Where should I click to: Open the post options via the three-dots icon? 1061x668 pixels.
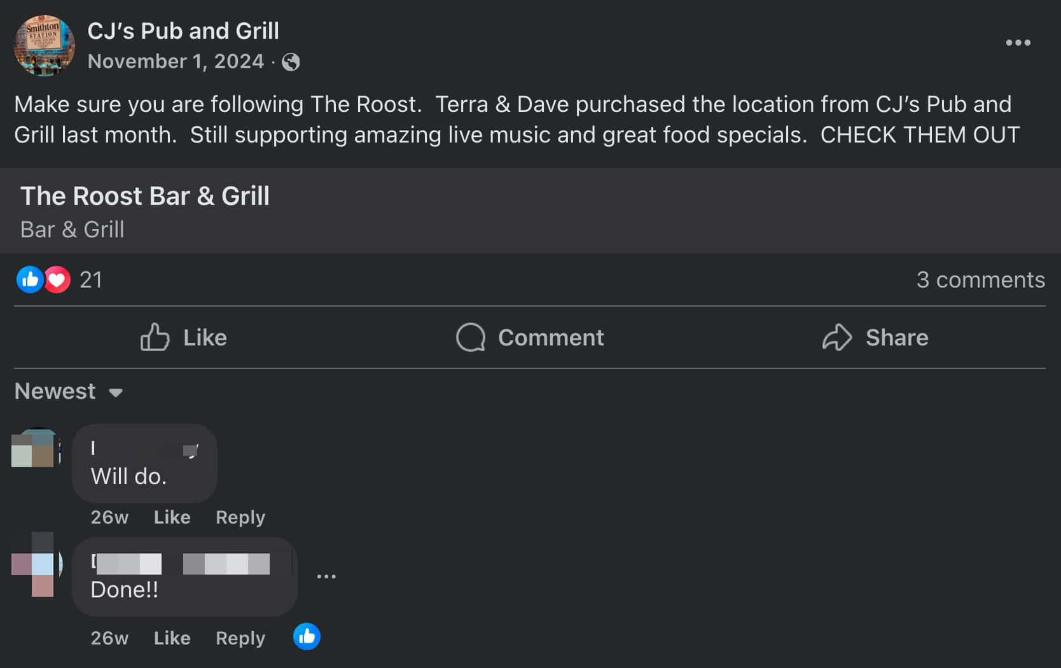point(1018,43)
